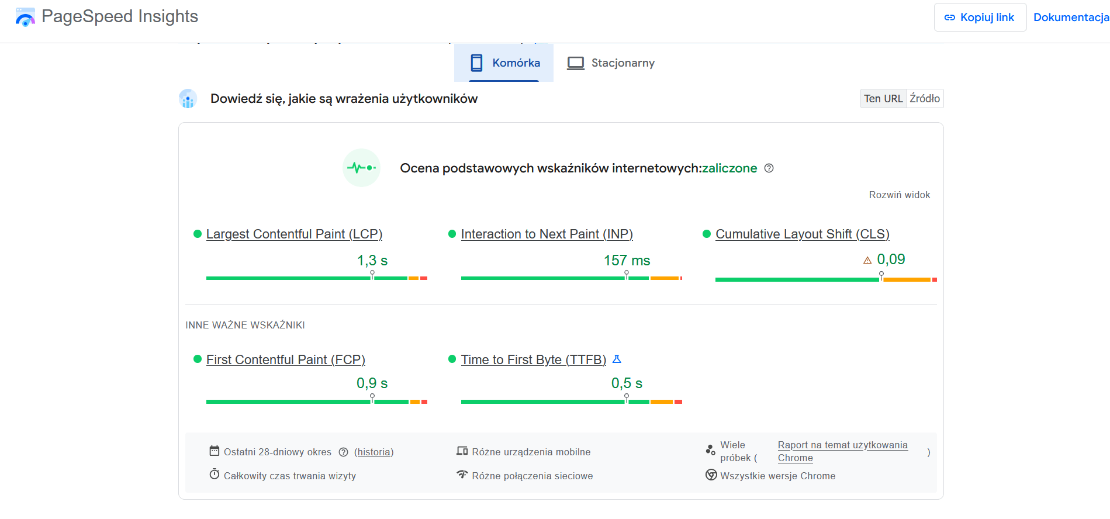Click the samples dots icon by Wiele próbek
The height and width of the screenshot is (519, 1110).
[711, 450]
